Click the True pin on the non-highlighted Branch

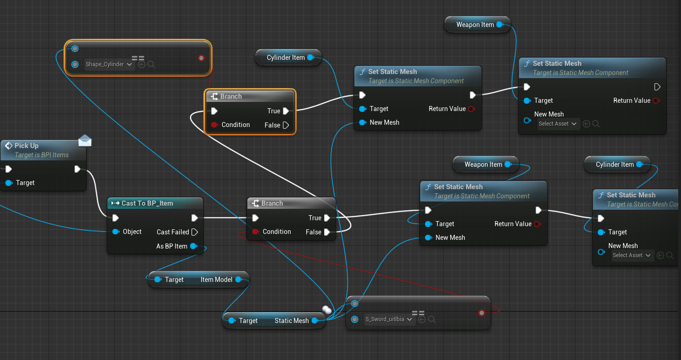(327, 218)
